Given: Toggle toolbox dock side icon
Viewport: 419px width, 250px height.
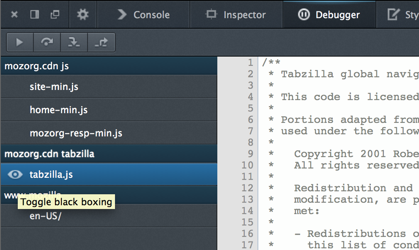Looking at the screenshot, I should click(35, 15).
